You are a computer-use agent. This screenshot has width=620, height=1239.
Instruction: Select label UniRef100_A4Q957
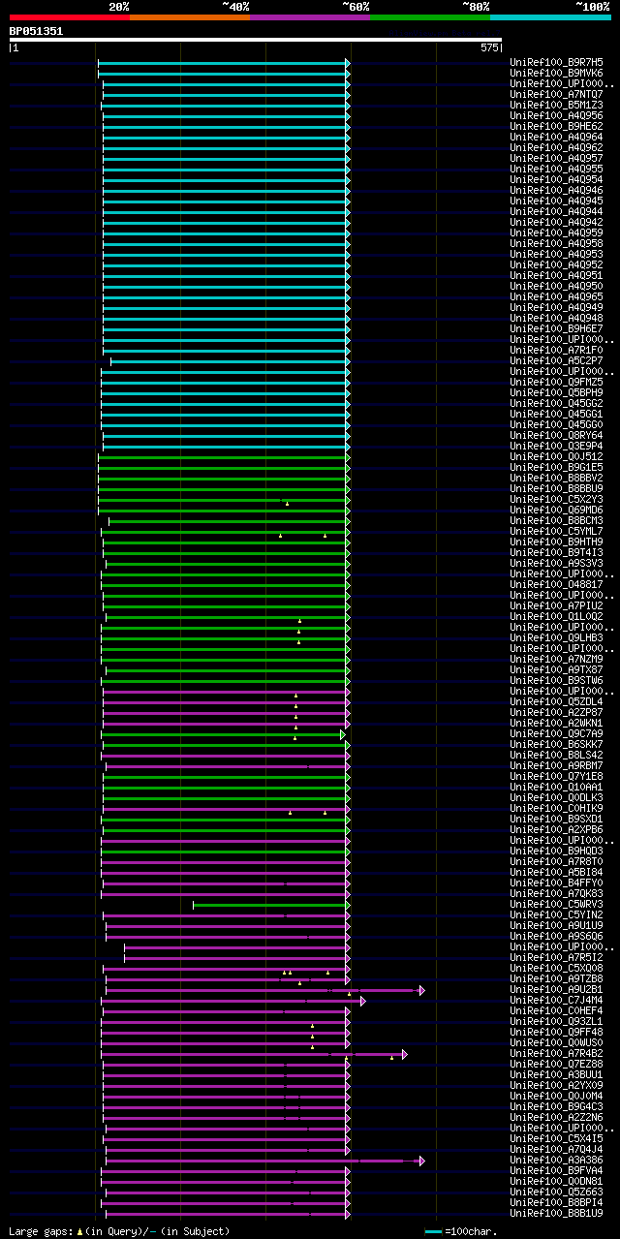click(x=555, y=159)
